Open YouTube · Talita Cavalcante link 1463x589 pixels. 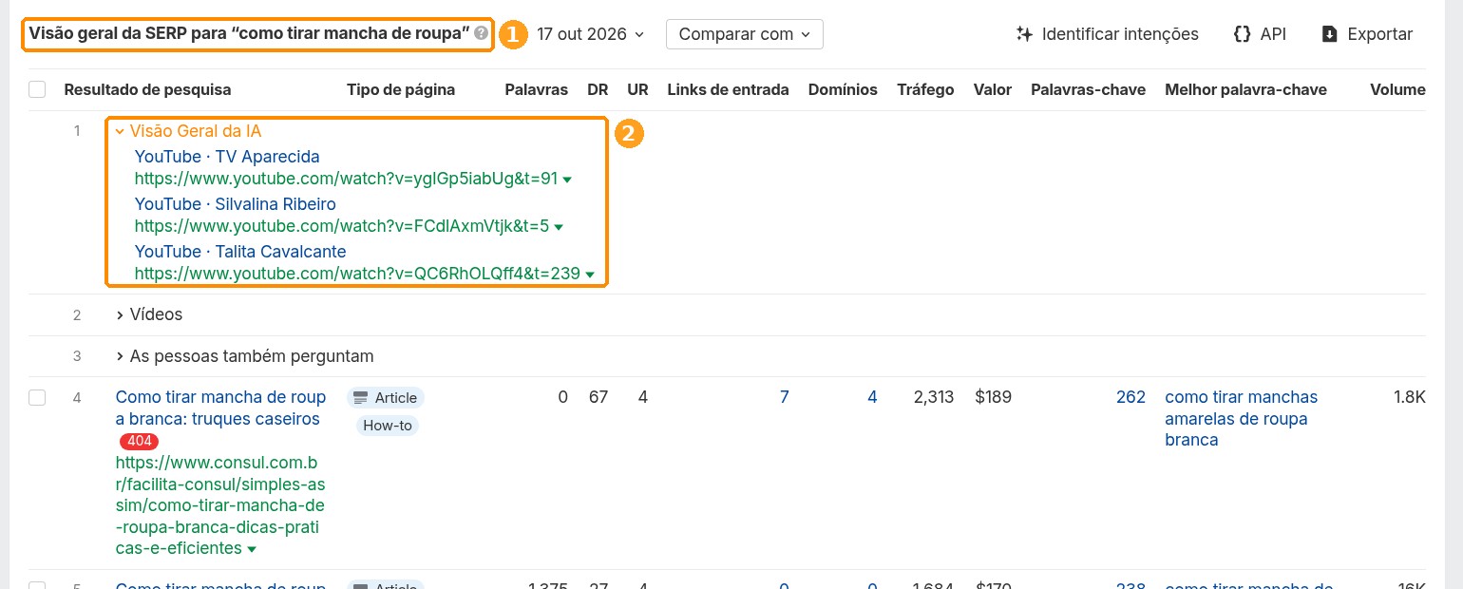240,252
